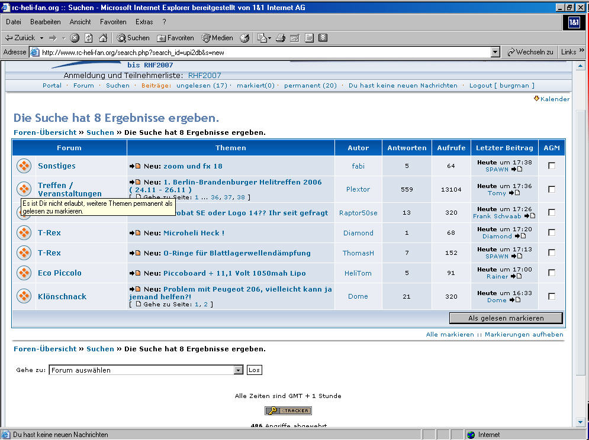Click the forum icon beside Klönschnack
Screen dimensions: 589x440
coord(24,296)
